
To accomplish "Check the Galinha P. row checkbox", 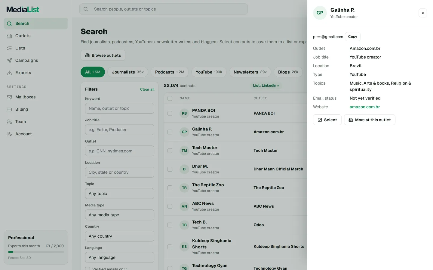I will pyautogui.click(x=170, y=132).
